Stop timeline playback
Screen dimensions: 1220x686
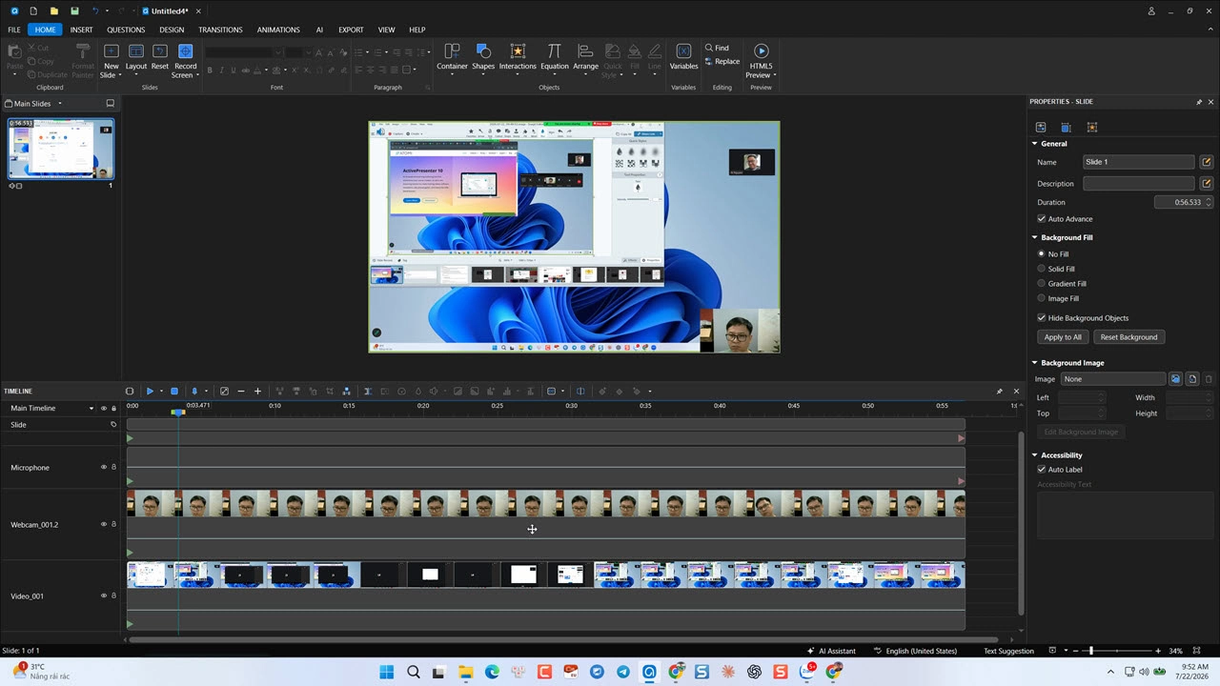point(174,391)
